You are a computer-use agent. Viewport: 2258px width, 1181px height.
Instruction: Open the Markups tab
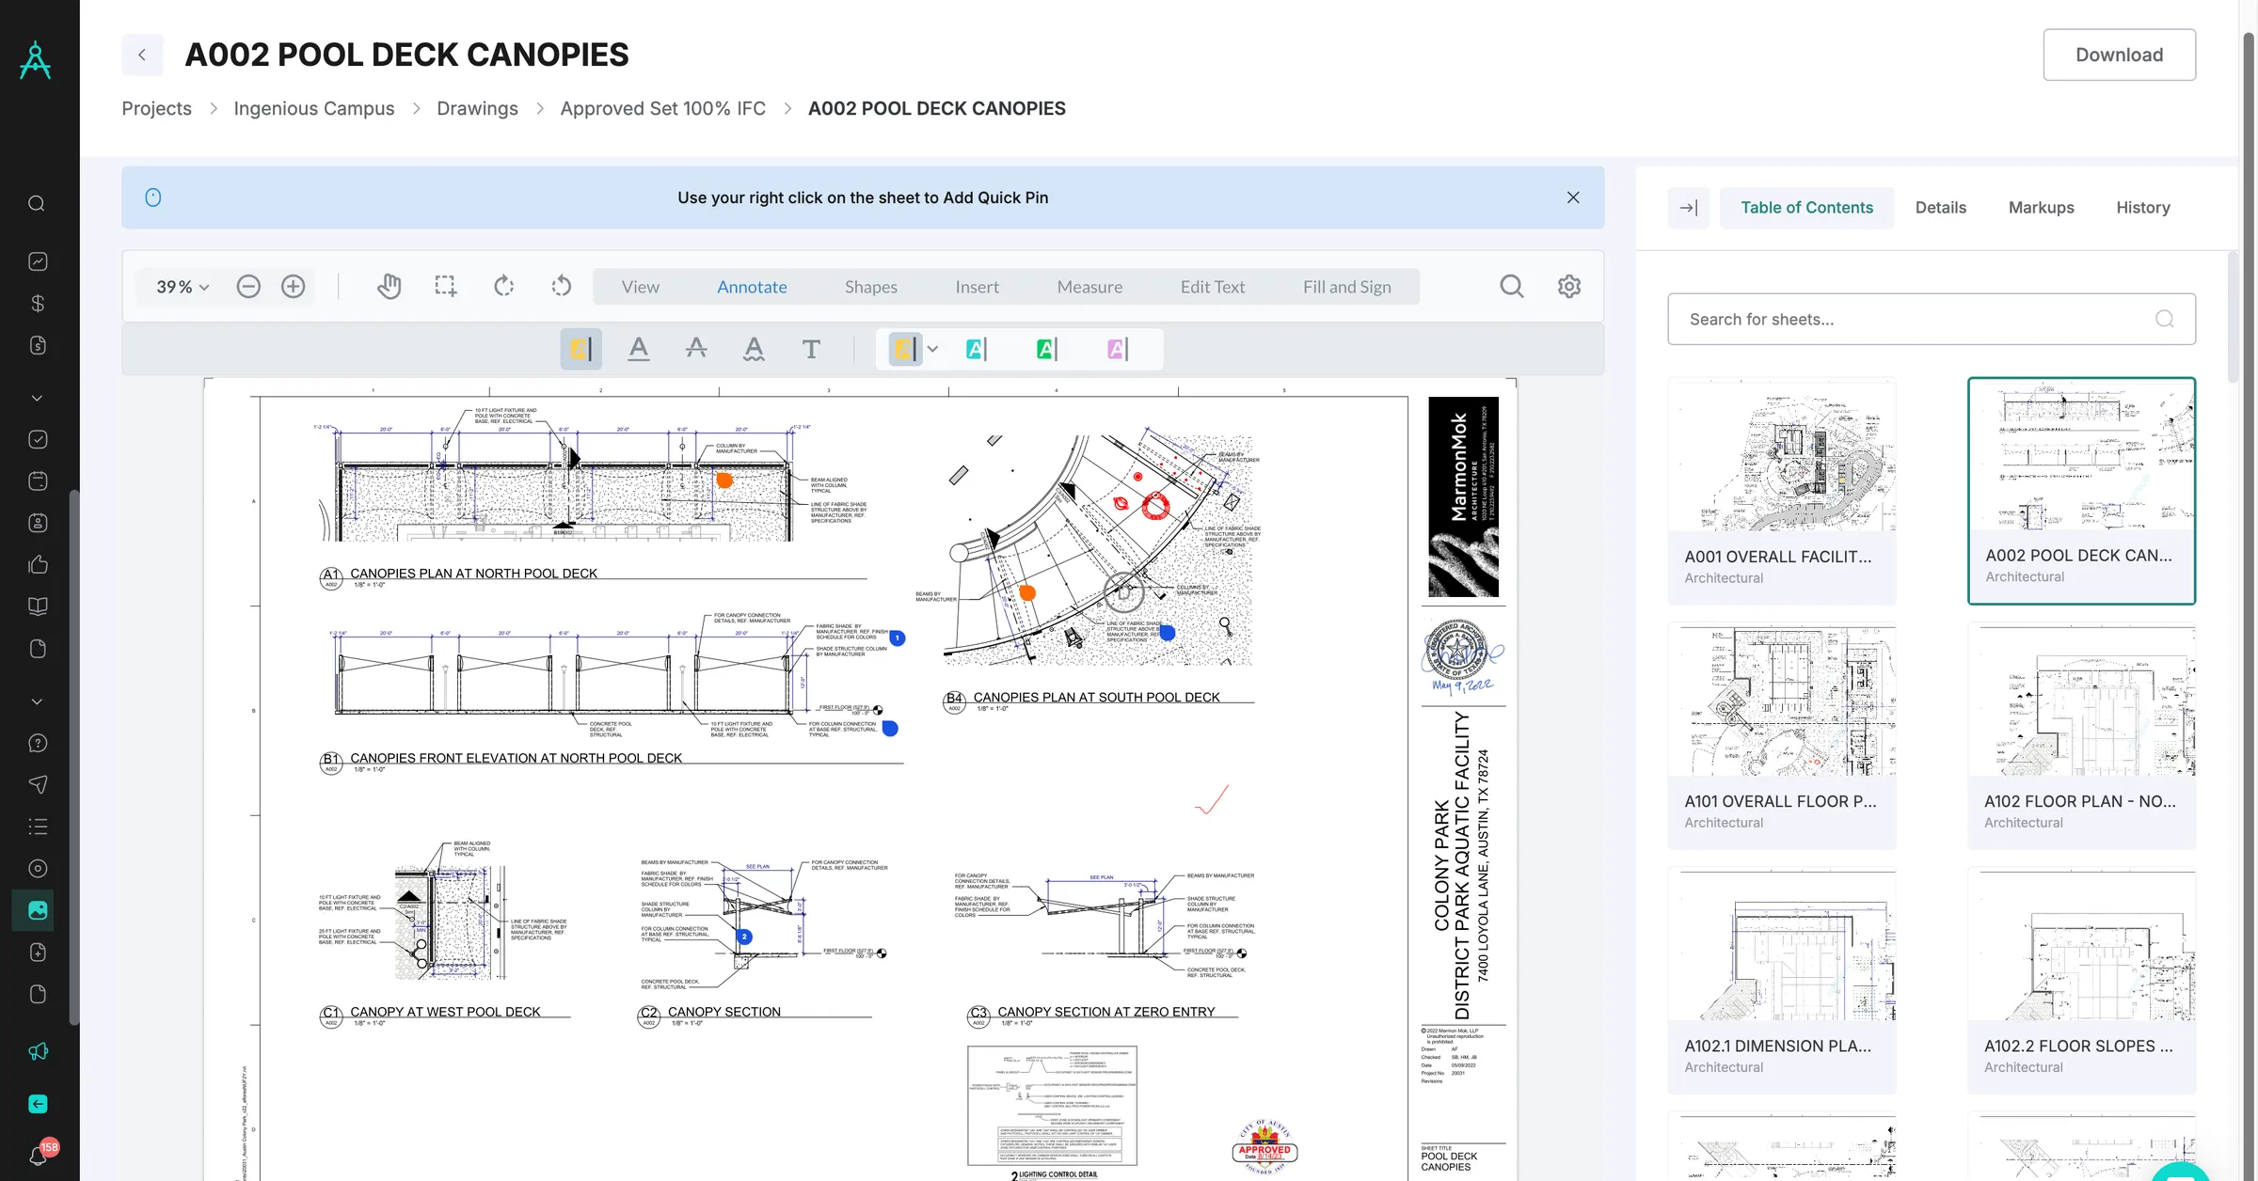2041,208
